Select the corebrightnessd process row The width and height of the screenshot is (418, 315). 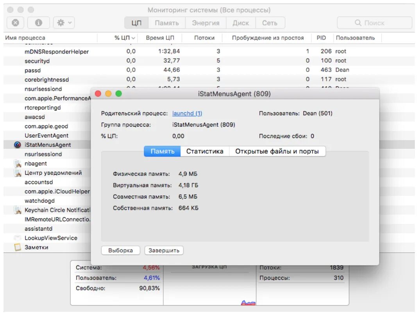click(209, 79)
